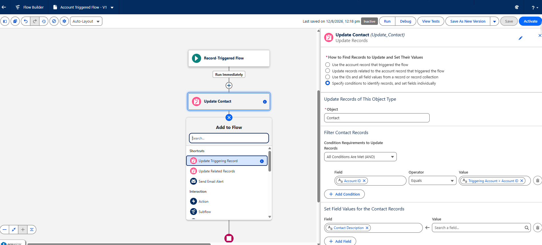Show info for Update Triggering Record
The image size is (542, 245).
pyautogui.click(x=262, y=161)
